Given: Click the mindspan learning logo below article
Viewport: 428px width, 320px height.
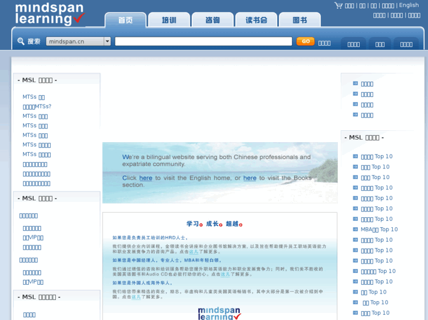Looking at the screenshot, I should tap(220, 314).
